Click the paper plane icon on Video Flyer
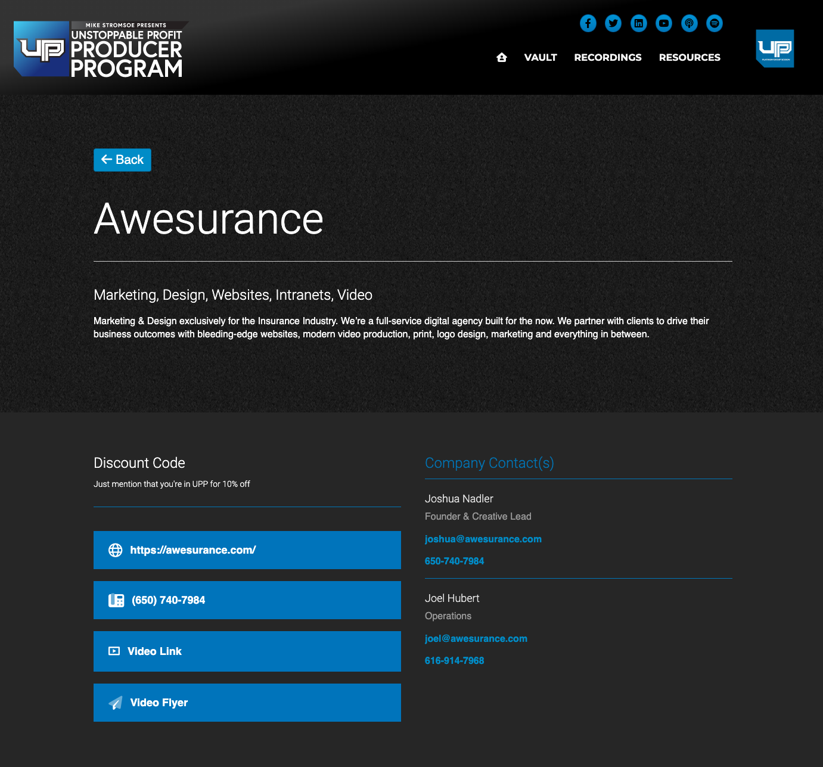This screenshot has height=767, width=823. [x=116, y=703]
